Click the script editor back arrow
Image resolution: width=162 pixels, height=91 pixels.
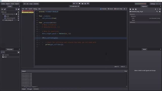[124, 9]
